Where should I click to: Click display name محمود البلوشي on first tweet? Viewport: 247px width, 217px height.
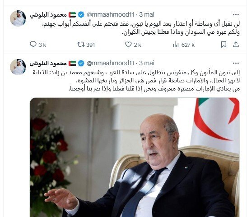click(x=48, y=15)
